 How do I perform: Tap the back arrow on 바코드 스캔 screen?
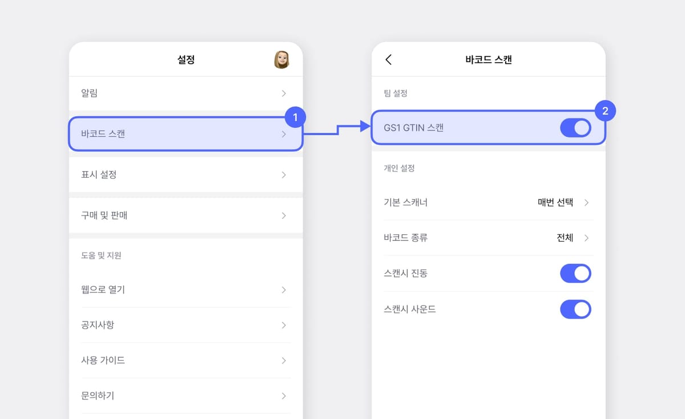tap(389, 59)
